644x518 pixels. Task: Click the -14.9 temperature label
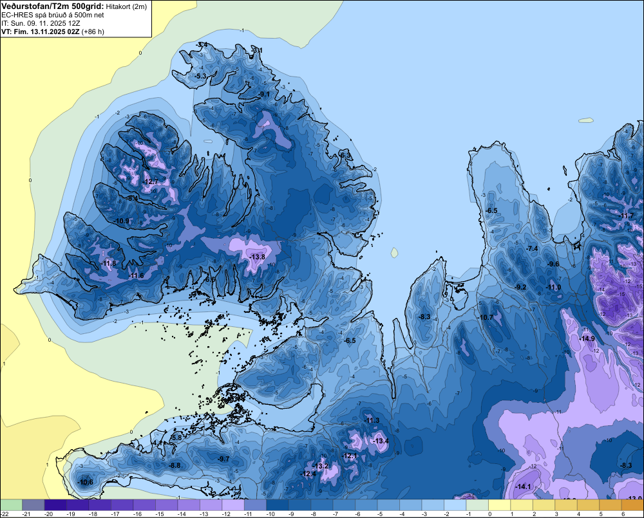587,338
